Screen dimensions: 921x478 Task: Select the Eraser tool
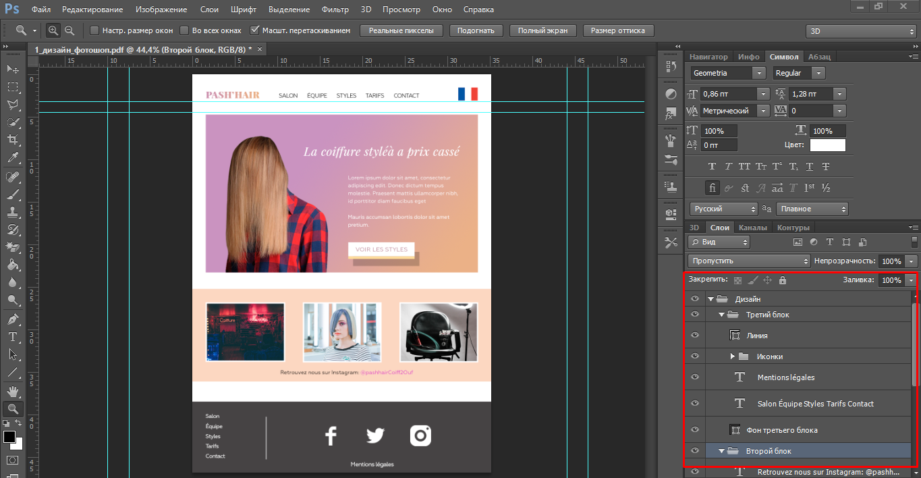[x=12, y=247]
